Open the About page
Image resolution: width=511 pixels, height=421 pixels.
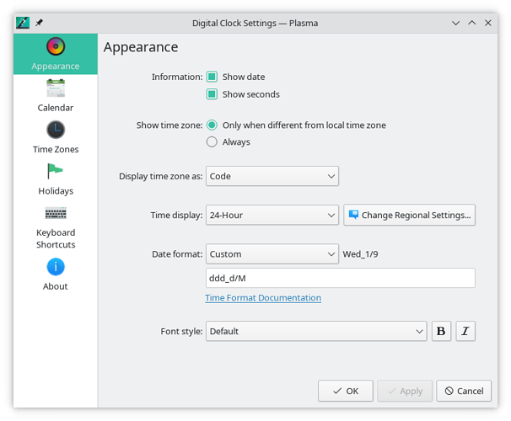tap(56, 274)
